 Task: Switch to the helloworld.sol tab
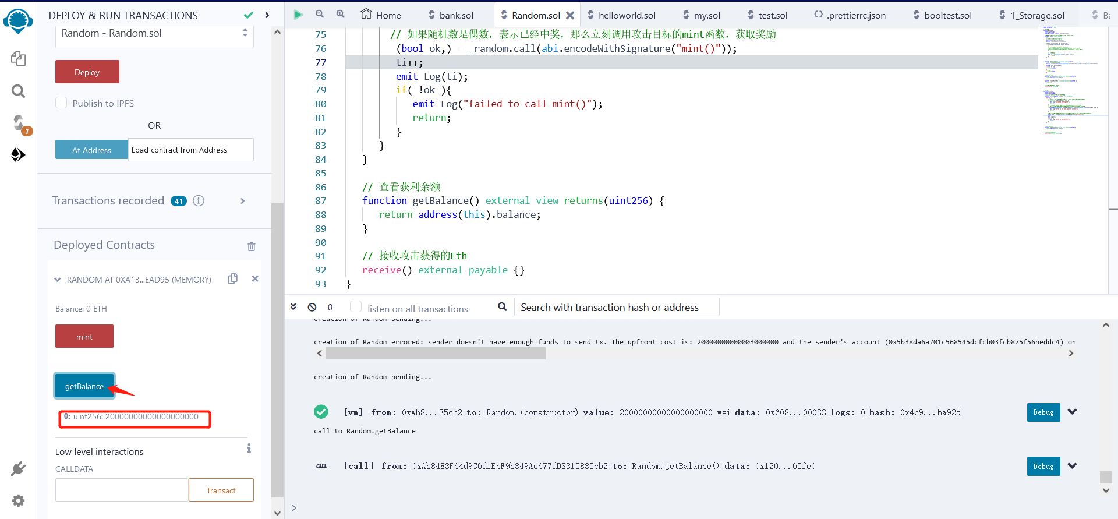click(621, 15)
